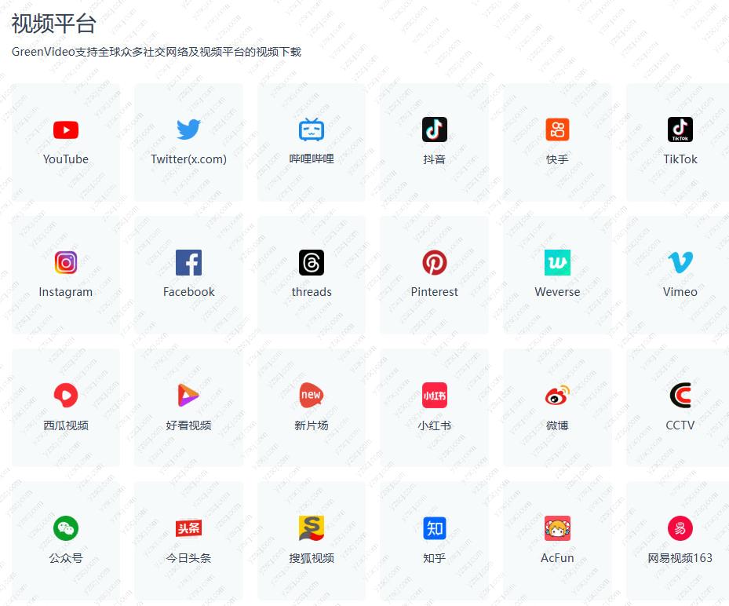The image size is (729, 606).
Task: Click the 快手 orange icon
Action: coord(557,130)
